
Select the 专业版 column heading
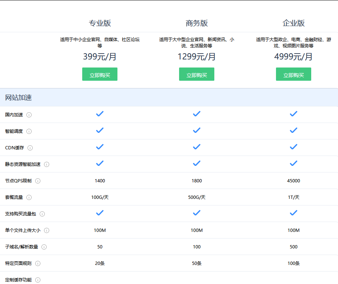(100, 23)
